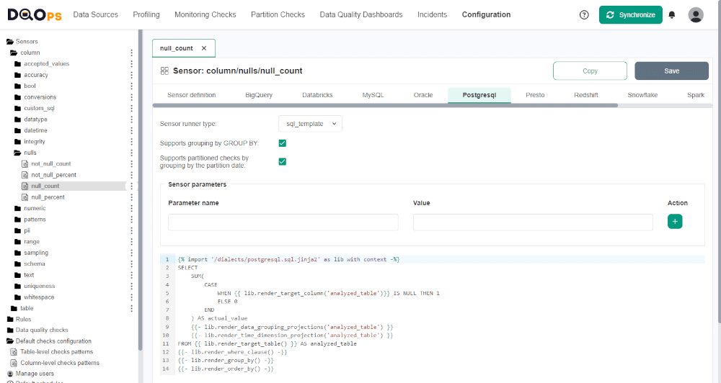Screen dimensions: 721x383
Task: Toggle Supports partitioned checks checkbox
Action: (x=283, y=161)
